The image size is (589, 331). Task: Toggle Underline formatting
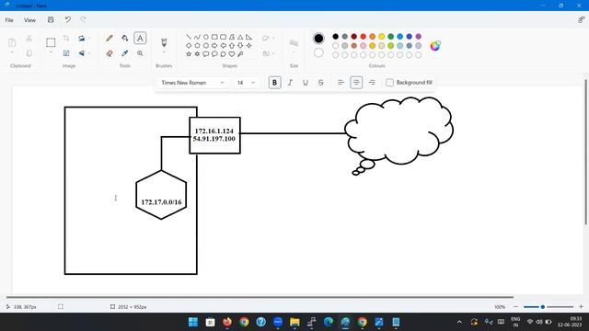pyautogui.click(x=306, y=83)
